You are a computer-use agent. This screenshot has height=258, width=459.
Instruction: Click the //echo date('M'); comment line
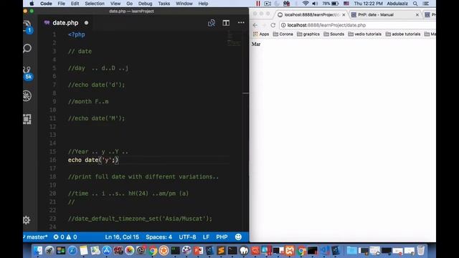tap(96, 118)
